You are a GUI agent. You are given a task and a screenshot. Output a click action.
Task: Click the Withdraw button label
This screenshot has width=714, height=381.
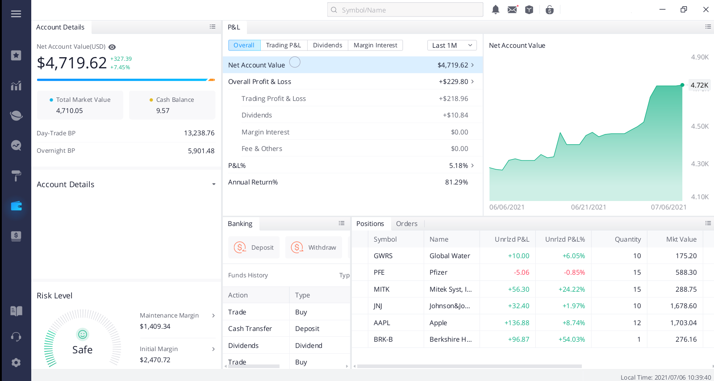coord(322,247)
